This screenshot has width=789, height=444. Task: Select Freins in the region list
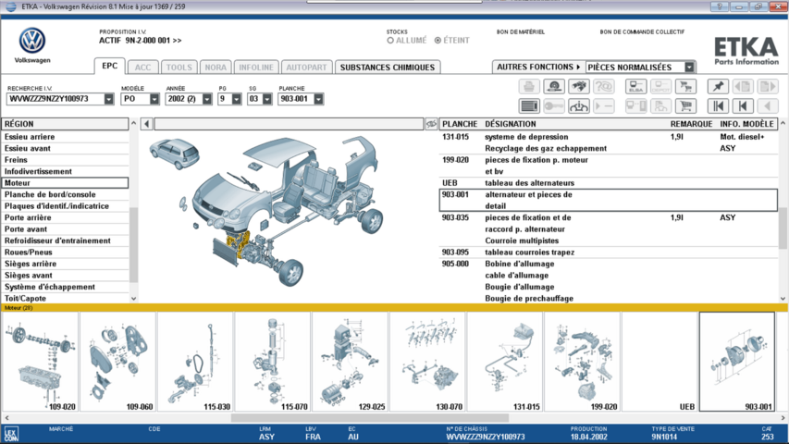[66, 160]
